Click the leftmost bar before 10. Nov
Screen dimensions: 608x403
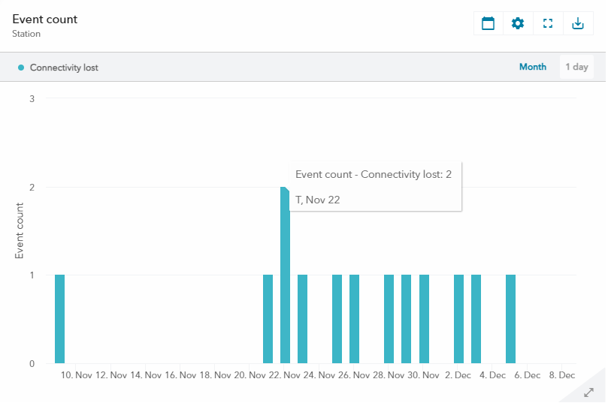[60, 319]
